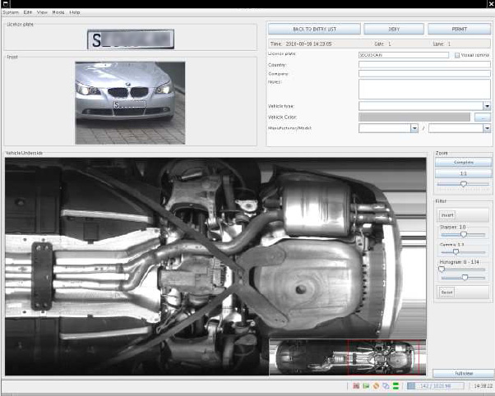Open the Model dropdown after the slash
The height and width of the screenshot is (396, 495).
pos(487,128)
